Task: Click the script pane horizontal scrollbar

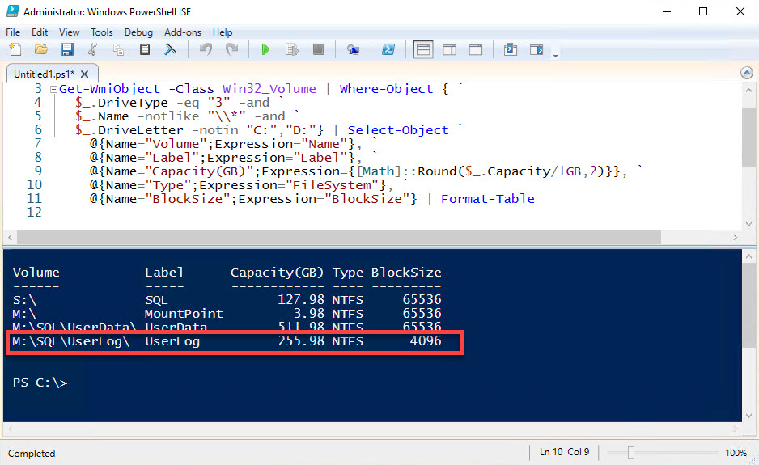Action: pos(372,238)
